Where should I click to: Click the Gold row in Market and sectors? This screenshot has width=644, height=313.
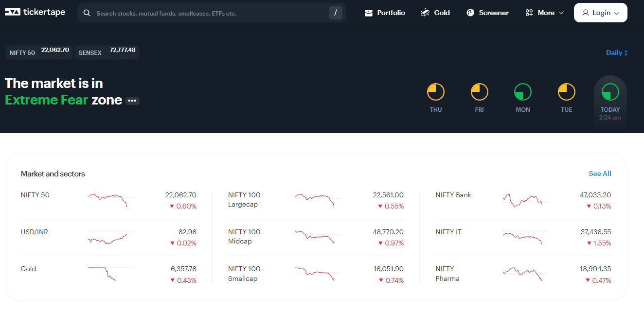(109, 275)
